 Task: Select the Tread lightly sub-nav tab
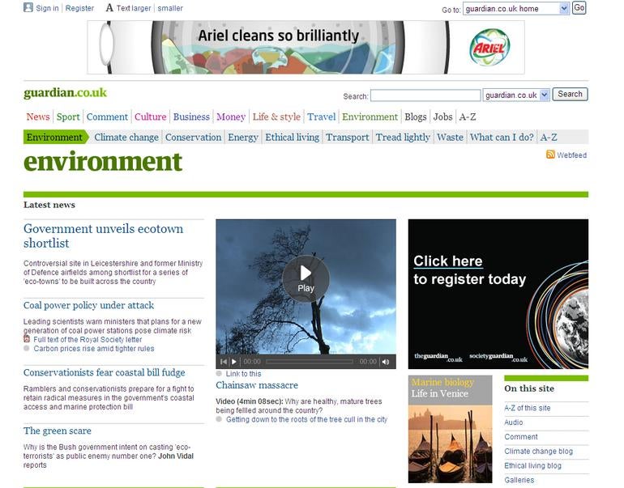pos(403,137)
